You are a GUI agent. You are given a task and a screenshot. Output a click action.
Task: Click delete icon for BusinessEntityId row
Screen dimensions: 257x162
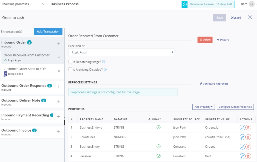pos(248,127)
